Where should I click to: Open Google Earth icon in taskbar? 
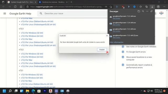[x=68, y=91]
